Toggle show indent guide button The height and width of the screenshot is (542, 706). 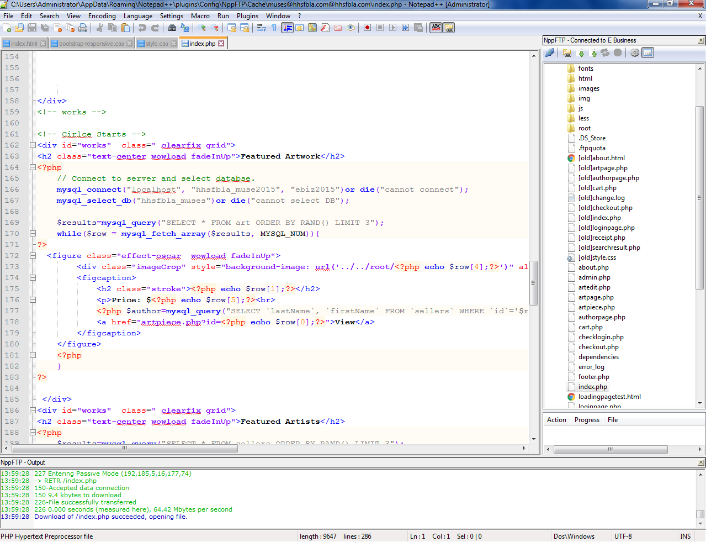287,28
